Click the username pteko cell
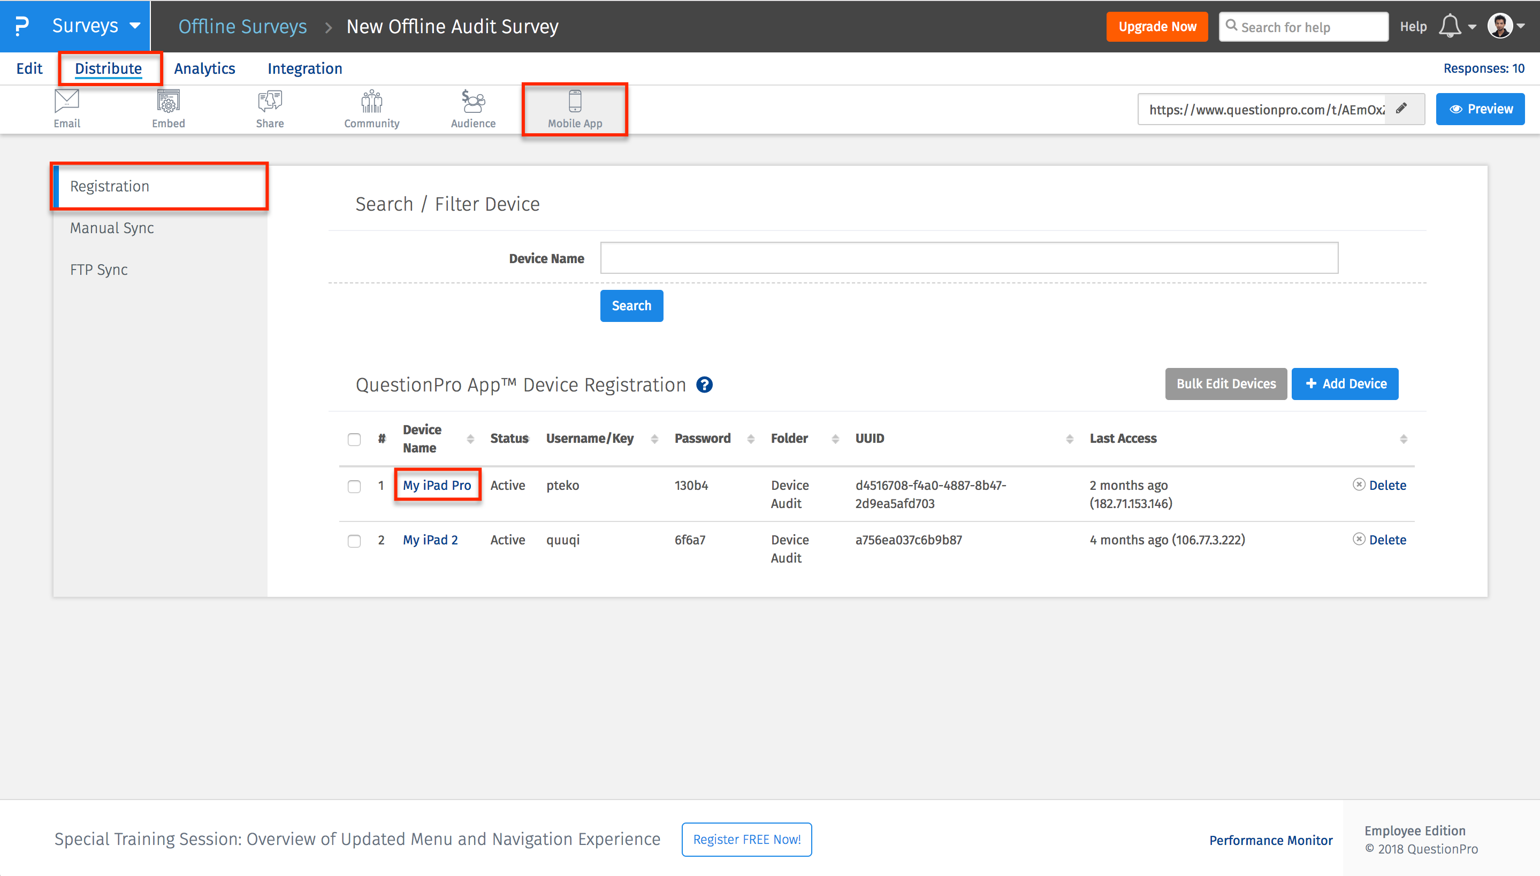 [x=563, y=485]
